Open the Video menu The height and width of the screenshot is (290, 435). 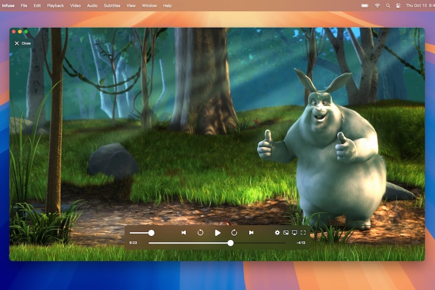pyautogui.click(x=75, y=6)
